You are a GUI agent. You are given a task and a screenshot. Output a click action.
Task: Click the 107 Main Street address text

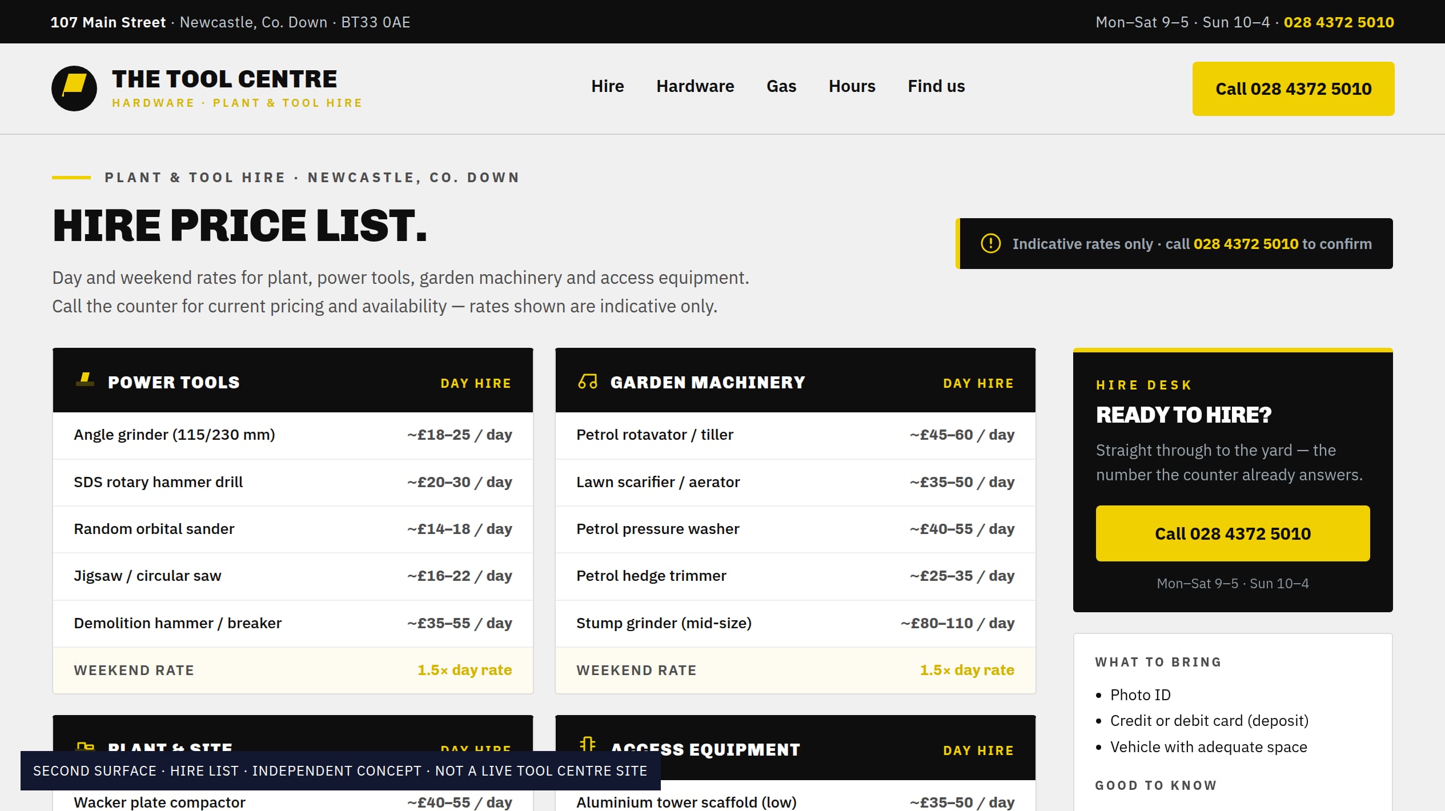(x=108, y=22)
